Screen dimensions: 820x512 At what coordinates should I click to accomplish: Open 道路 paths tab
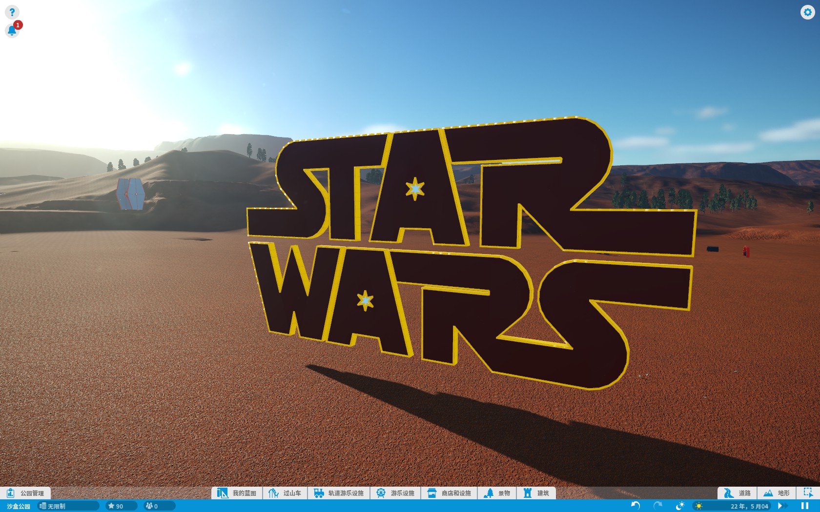click(x=737, y=493)
